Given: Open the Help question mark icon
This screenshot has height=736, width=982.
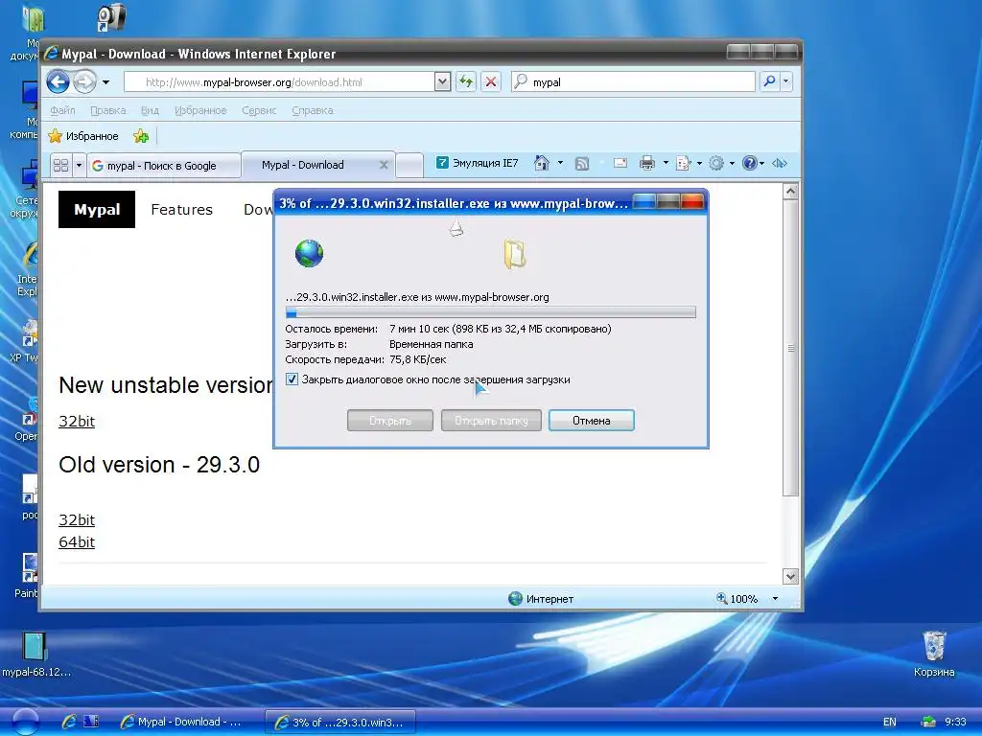Looking at the screenshot, I should tap(750, 163).
